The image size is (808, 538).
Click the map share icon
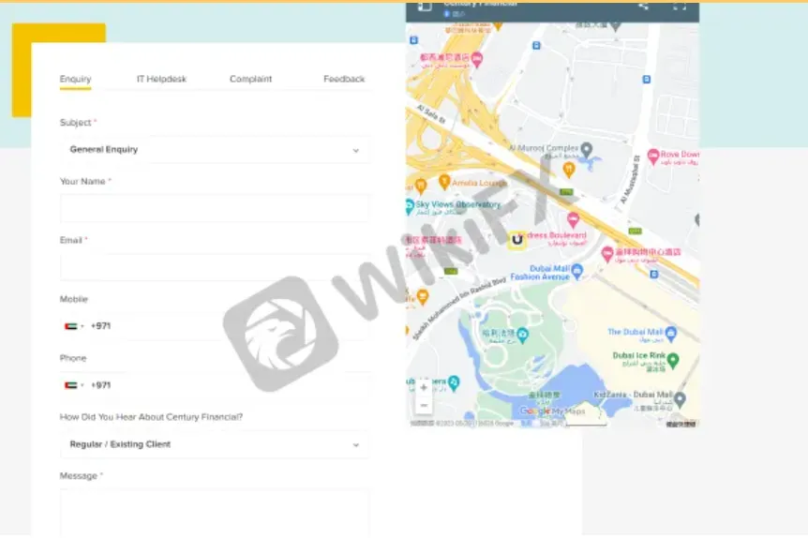(643, 6)
